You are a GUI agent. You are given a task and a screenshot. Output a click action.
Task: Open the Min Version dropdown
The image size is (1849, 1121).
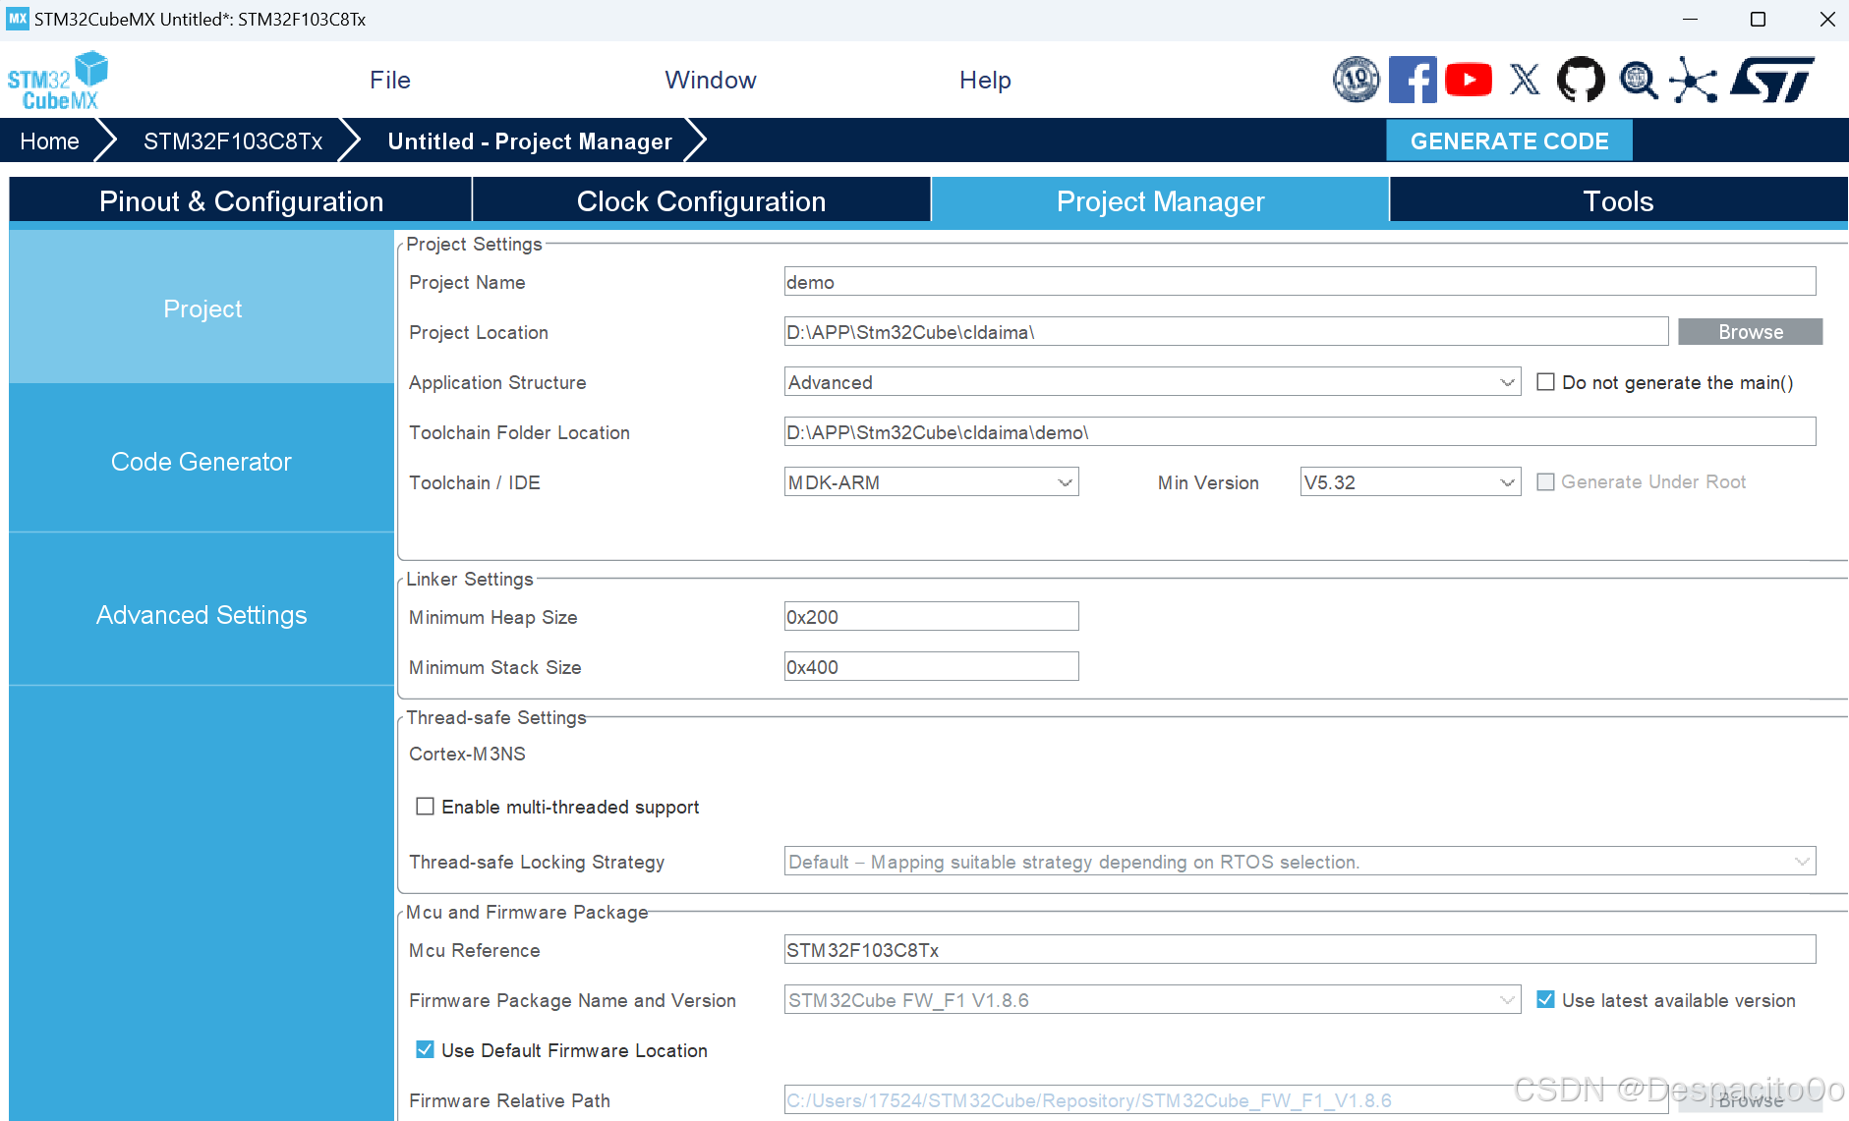click(1411, 482)
